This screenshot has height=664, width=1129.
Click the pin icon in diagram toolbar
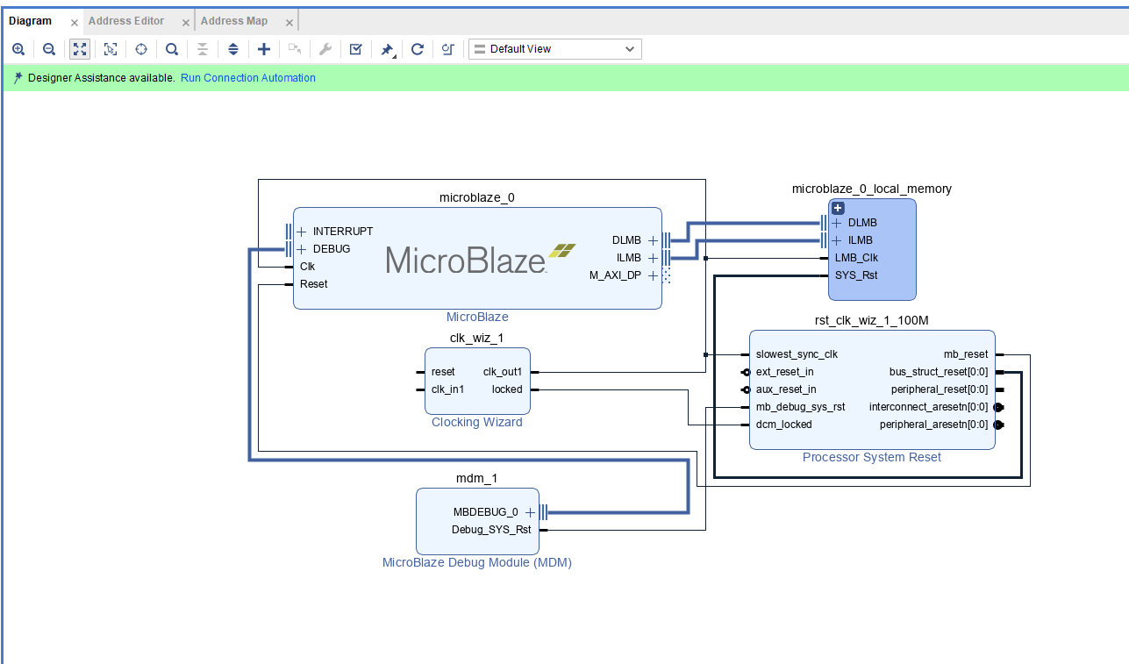point(386,50)
